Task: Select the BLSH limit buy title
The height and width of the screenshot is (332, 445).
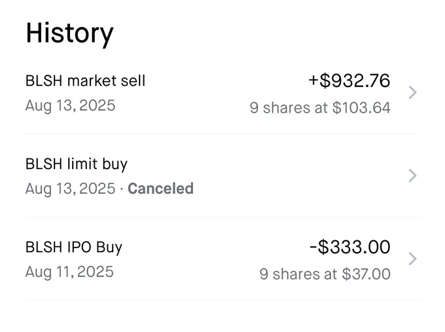Action: (77, 164)
